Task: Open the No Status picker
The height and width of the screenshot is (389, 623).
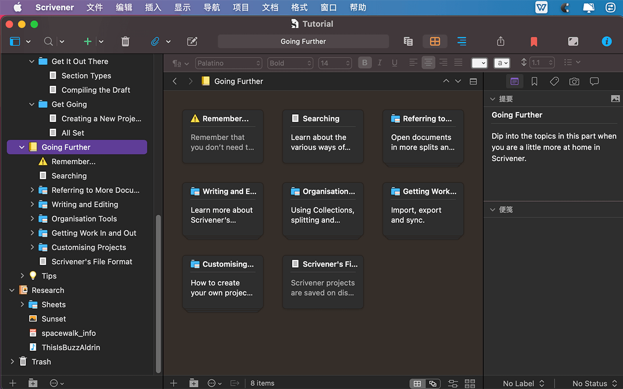Action: coord(594,383)
